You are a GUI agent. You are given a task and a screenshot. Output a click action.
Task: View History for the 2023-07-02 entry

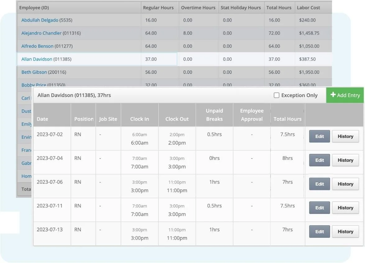pyautogui.click(x=345, y=136)
